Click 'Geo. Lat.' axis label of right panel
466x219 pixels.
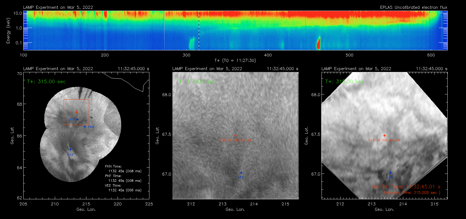(306, 136)
